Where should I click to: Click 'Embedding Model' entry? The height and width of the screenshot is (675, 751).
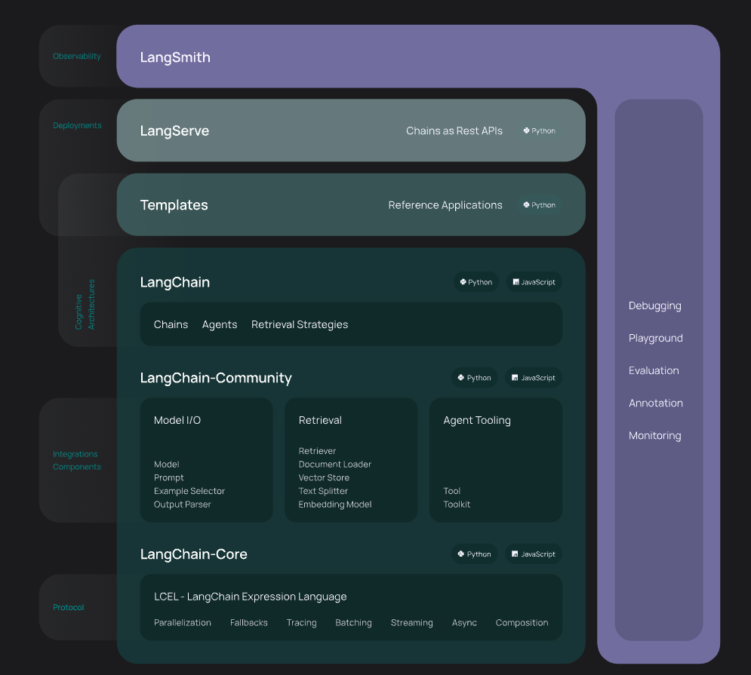335,504
